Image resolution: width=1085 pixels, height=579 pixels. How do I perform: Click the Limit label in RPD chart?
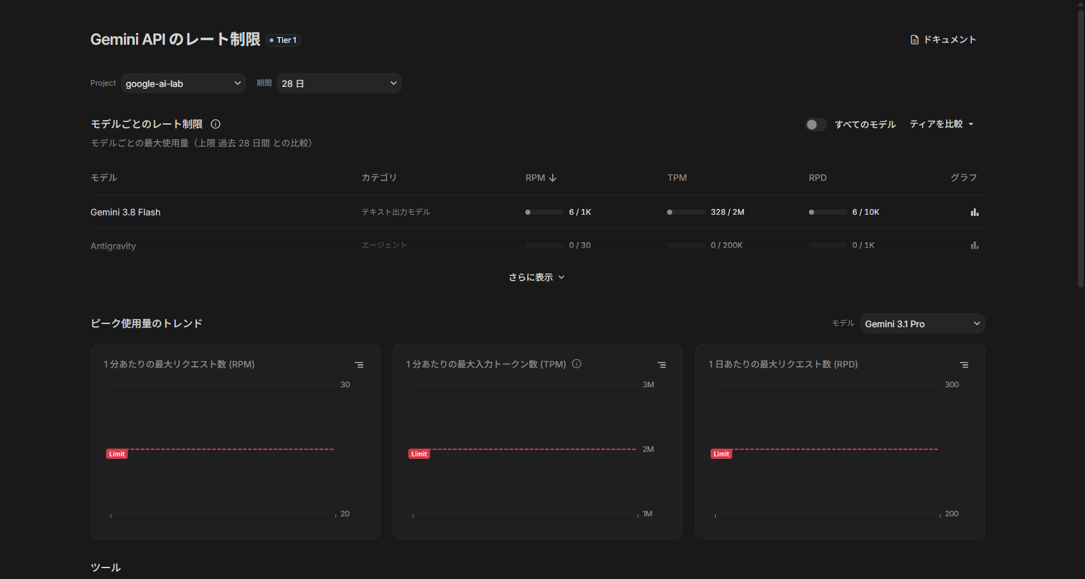pos(721,454)
